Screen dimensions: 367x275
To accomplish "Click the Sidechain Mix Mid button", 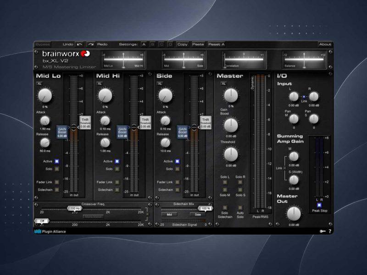I will coord(169,214).
